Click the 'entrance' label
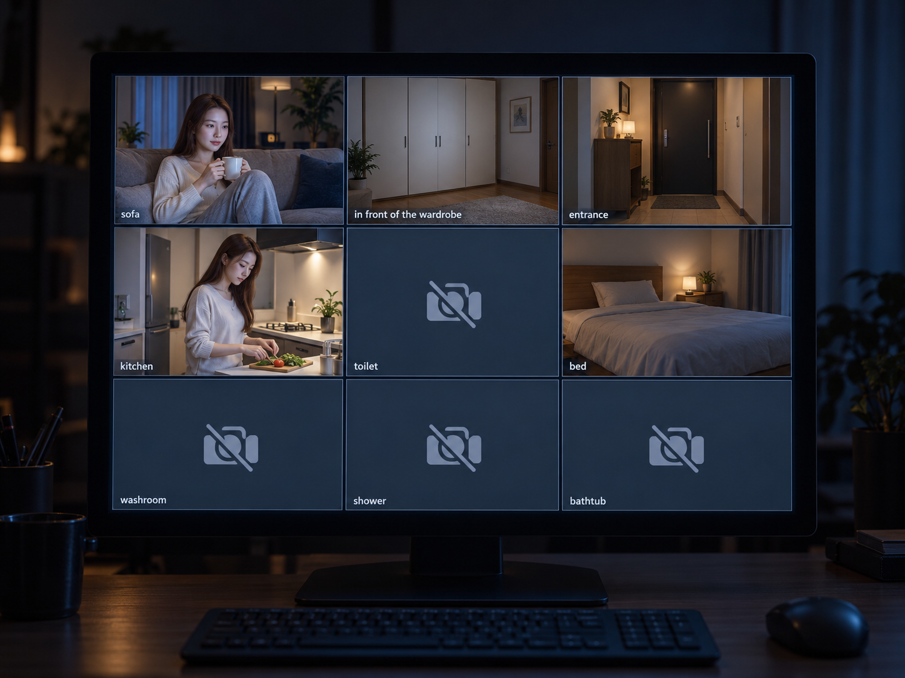 pyautogui.click(x=588, y=215)
